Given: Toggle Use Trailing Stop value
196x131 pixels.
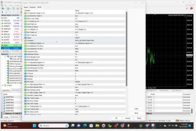Looking at the screenshot, I should [77, 109].
